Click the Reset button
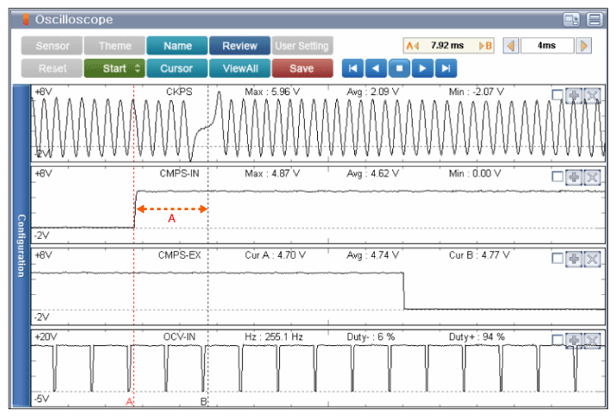Image resolution: width=616 pixels, height=417 pixels. coord(52,68)
